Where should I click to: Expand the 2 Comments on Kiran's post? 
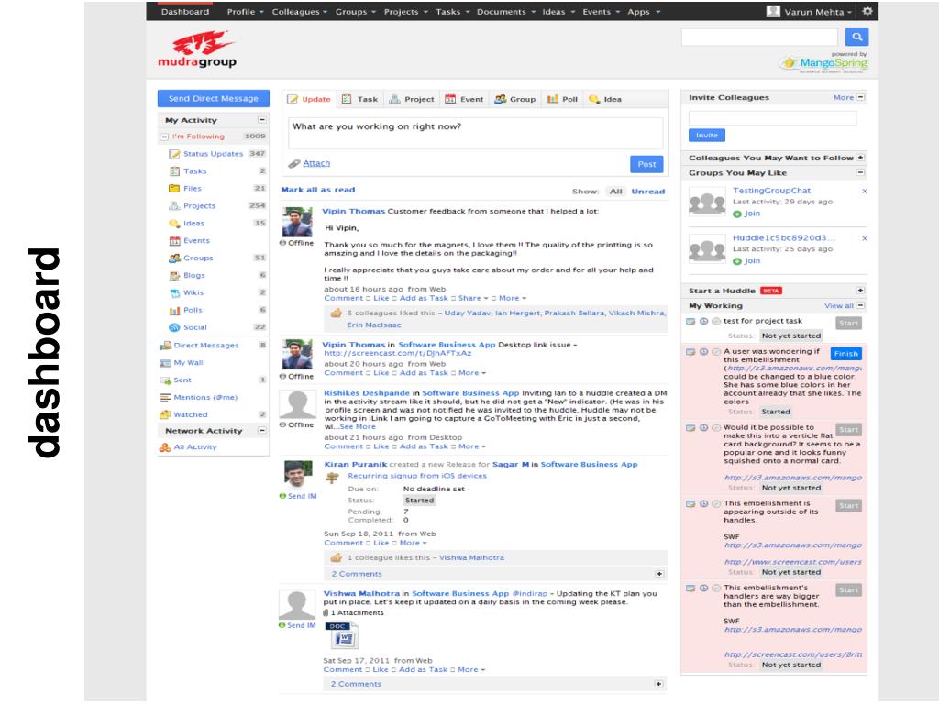[659, 574]
